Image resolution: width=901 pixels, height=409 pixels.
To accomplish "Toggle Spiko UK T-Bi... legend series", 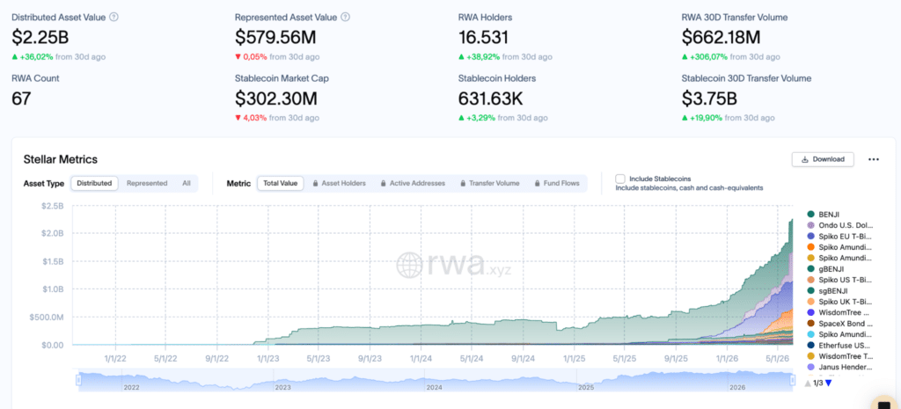I will click(839, 302).
